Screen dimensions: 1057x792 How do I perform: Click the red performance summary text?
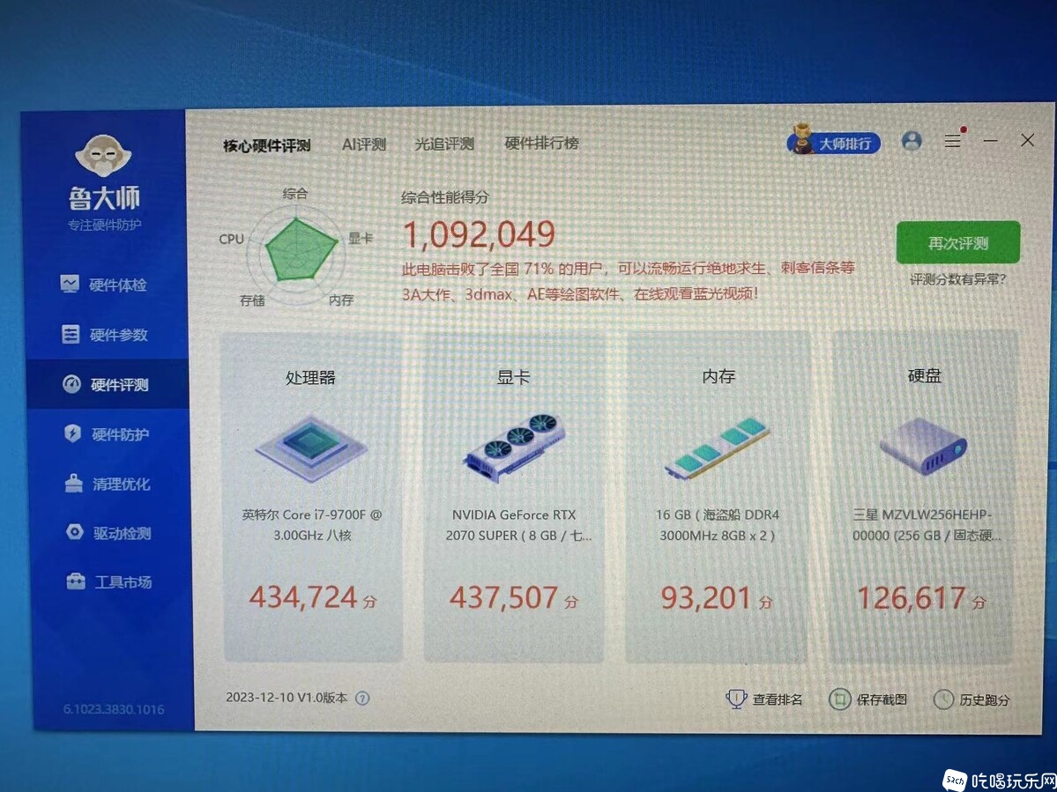click(629, 281)
